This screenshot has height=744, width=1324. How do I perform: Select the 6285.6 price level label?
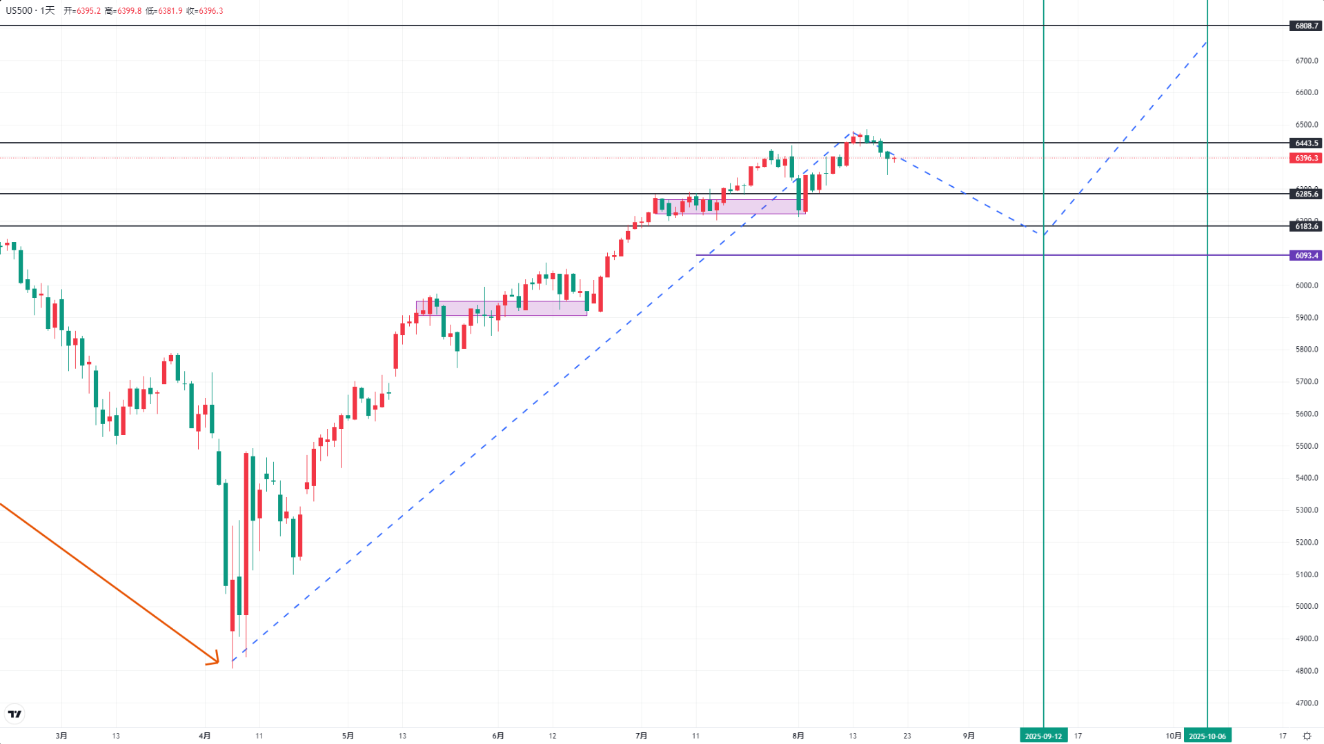point(1305,194)
